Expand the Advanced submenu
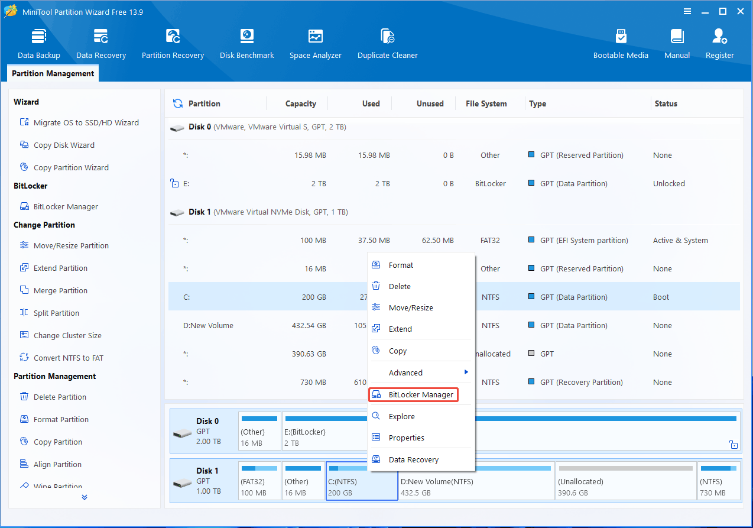 coord(421,372)
